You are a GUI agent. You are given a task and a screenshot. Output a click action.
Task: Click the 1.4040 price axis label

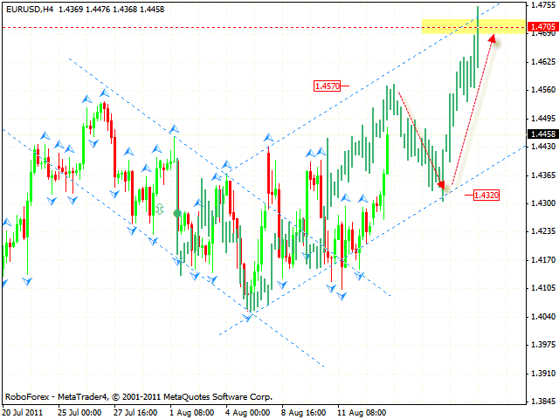[543, 316]
